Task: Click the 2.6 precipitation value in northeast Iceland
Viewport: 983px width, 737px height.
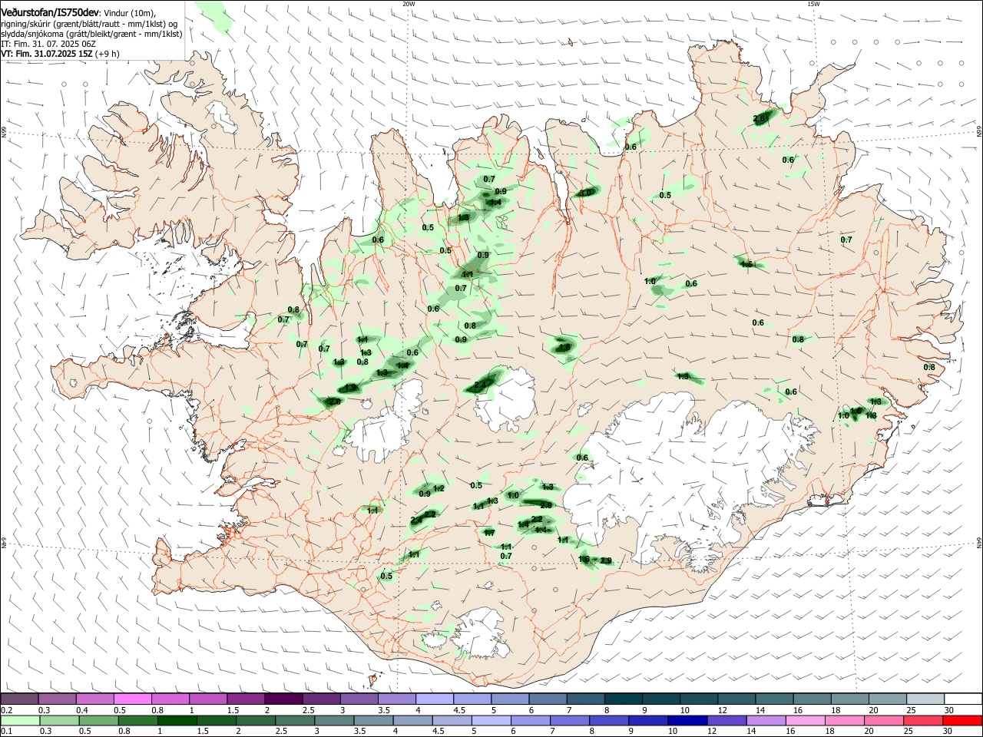Action: [760, 118]
